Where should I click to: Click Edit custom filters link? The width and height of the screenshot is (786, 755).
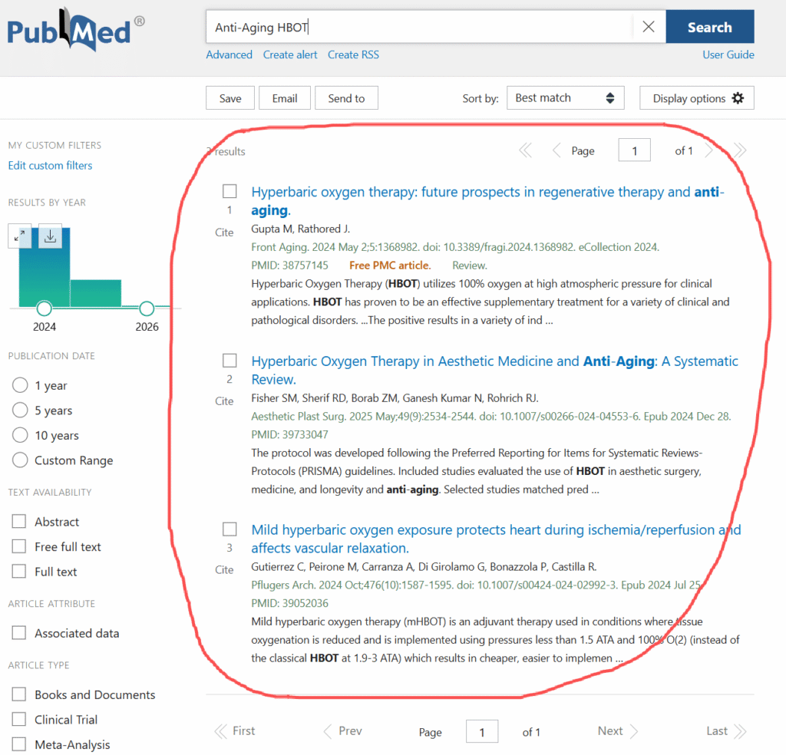tap(50, 165)
